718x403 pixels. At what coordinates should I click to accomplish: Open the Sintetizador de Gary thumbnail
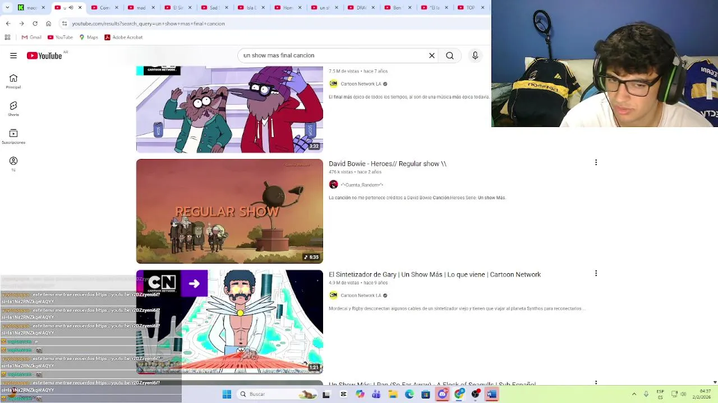coord(229,322)
